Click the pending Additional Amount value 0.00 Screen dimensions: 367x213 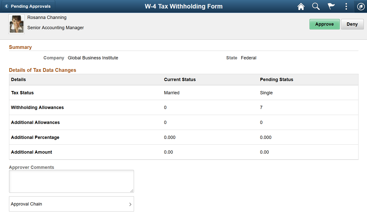coord(264,152)
